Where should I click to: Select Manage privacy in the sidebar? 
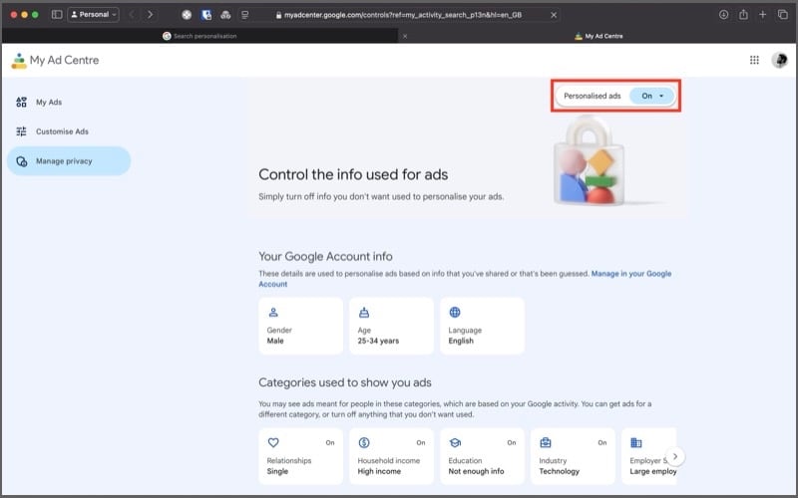pos(69,161)
